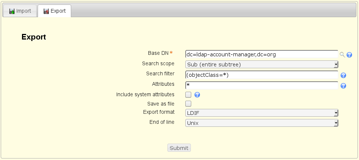Click the Search scope label text

coord(158,64)
